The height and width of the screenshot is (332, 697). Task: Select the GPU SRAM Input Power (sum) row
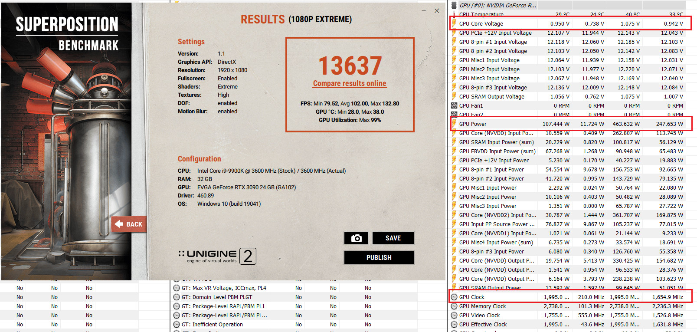(568, 142)
